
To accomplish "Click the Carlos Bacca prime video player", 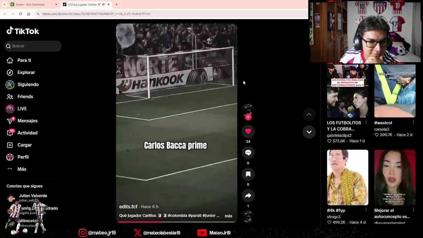I will [176, 123].
